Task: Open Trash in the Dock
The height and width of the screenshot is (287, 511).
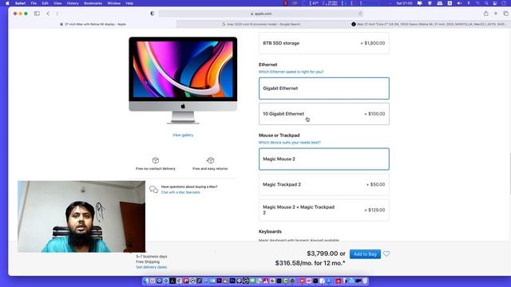Action: pyautogui.click(x=365, y=281)
